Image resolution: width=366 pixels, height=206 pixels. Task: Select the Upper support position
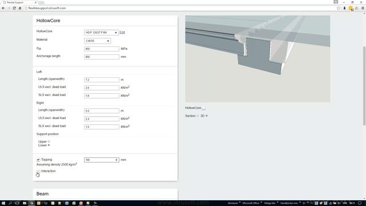[49, 141]
